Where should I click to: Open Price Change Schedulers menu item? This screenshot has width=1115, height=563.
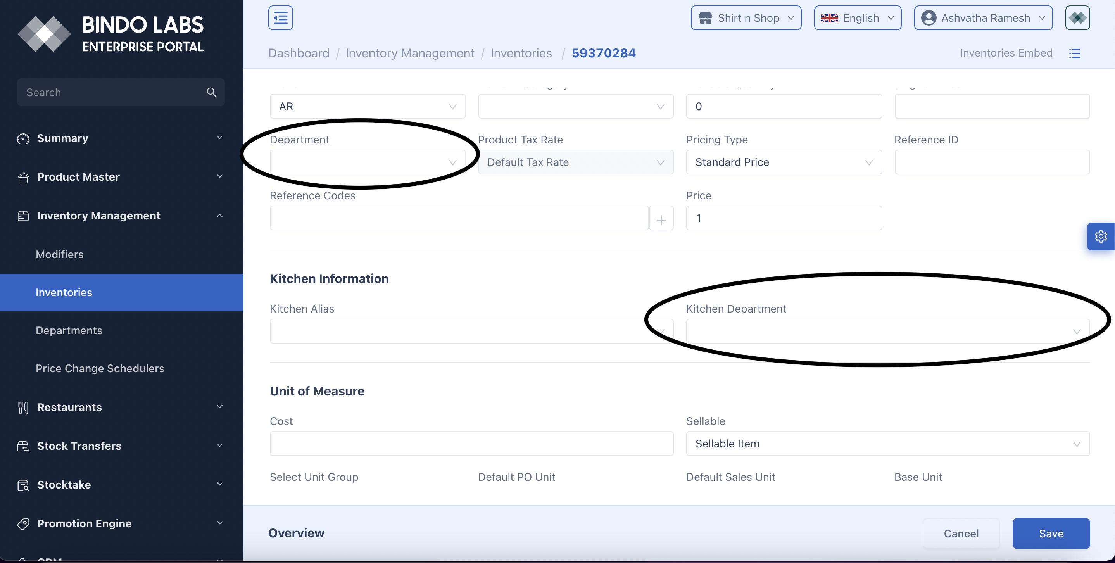coord(100,368)
